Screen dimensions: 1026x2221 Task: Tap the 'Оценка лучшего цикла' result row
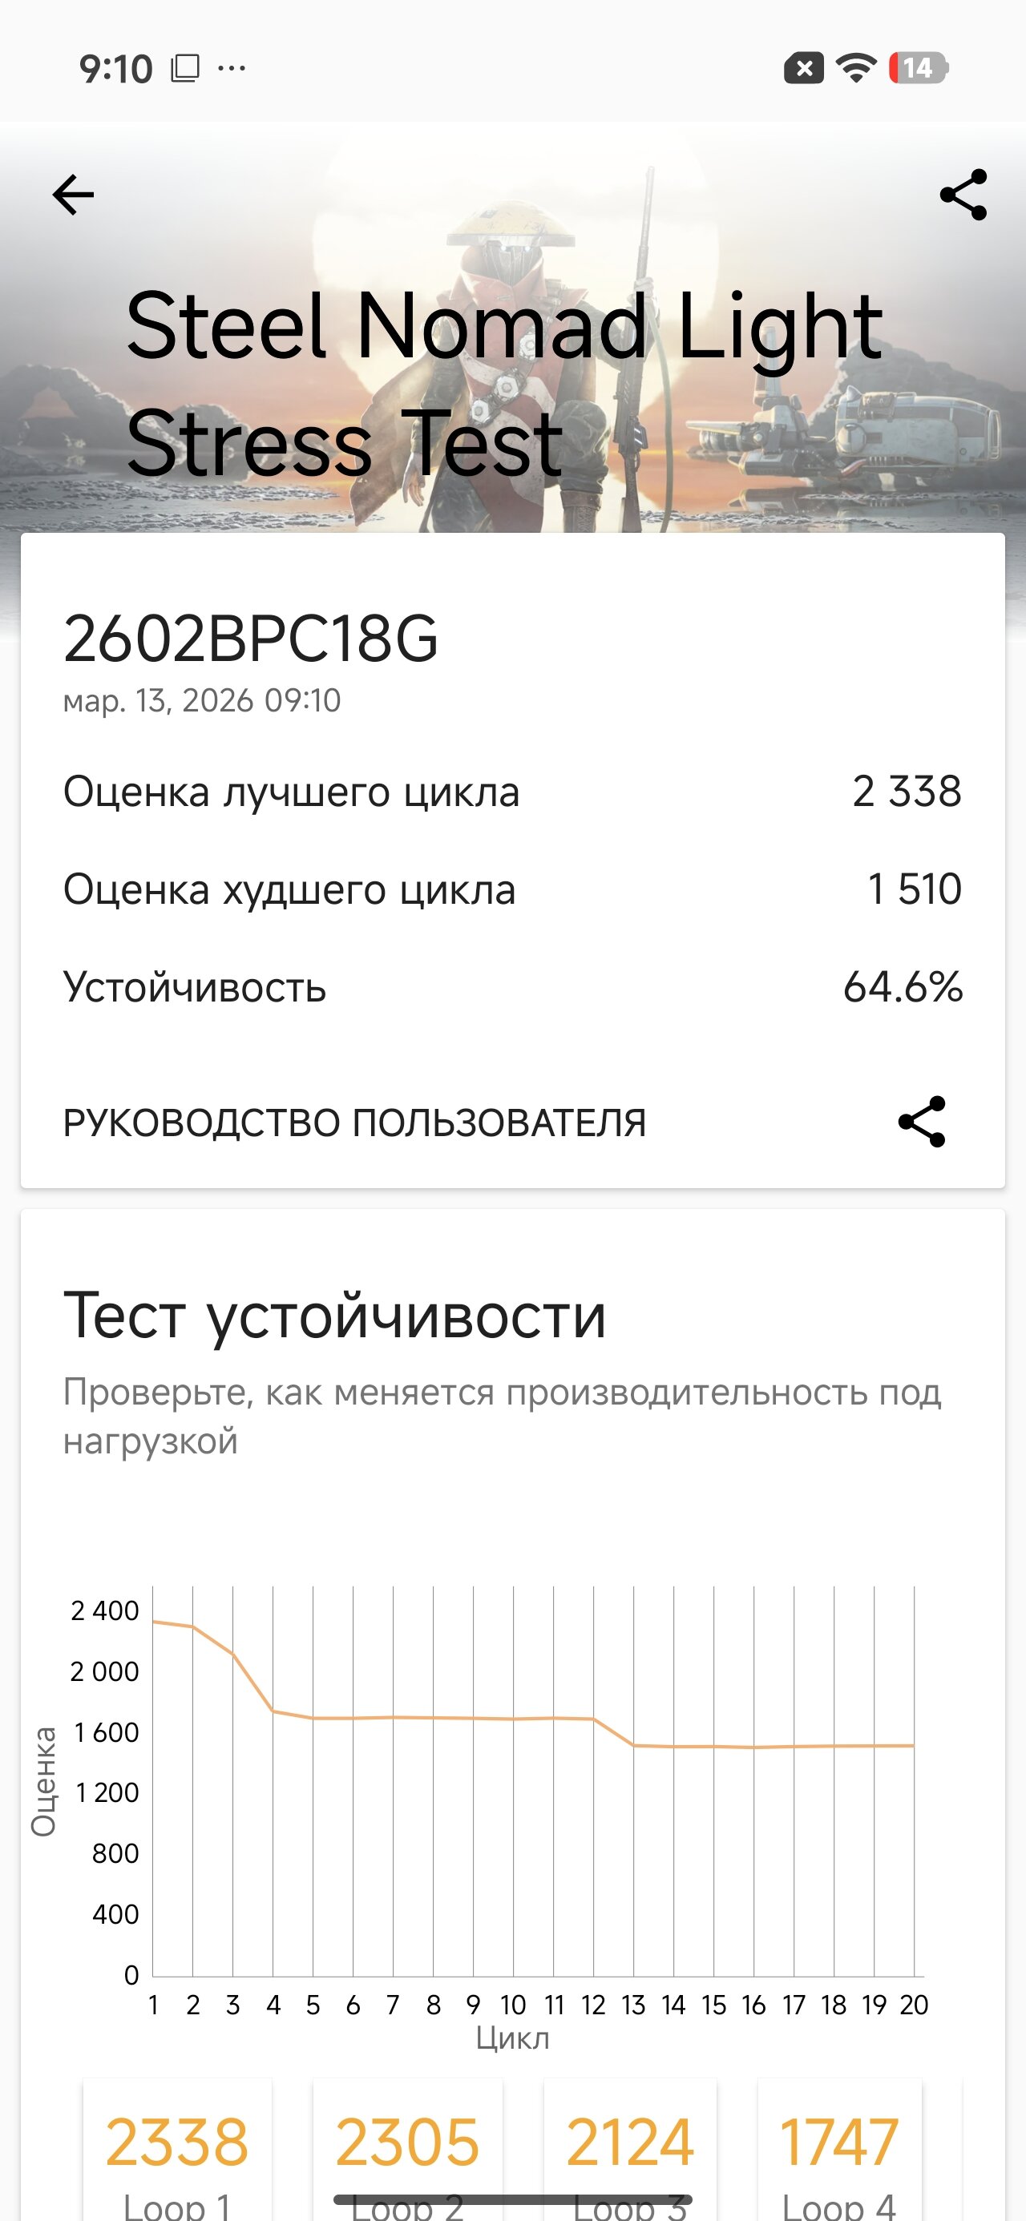click(511, 792)
